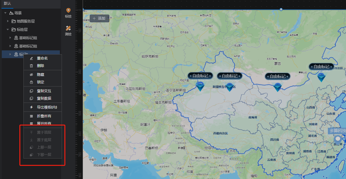The height and width of the screenshot is (179, 346).
Task: Click the 多算科技 location pin marker
Action: (338, 140)
